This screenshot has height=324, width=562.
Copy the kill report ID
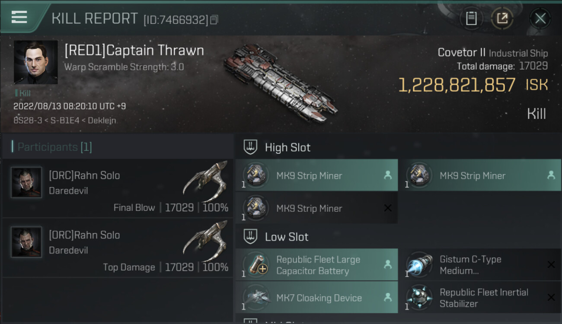[x=214, y=20]
